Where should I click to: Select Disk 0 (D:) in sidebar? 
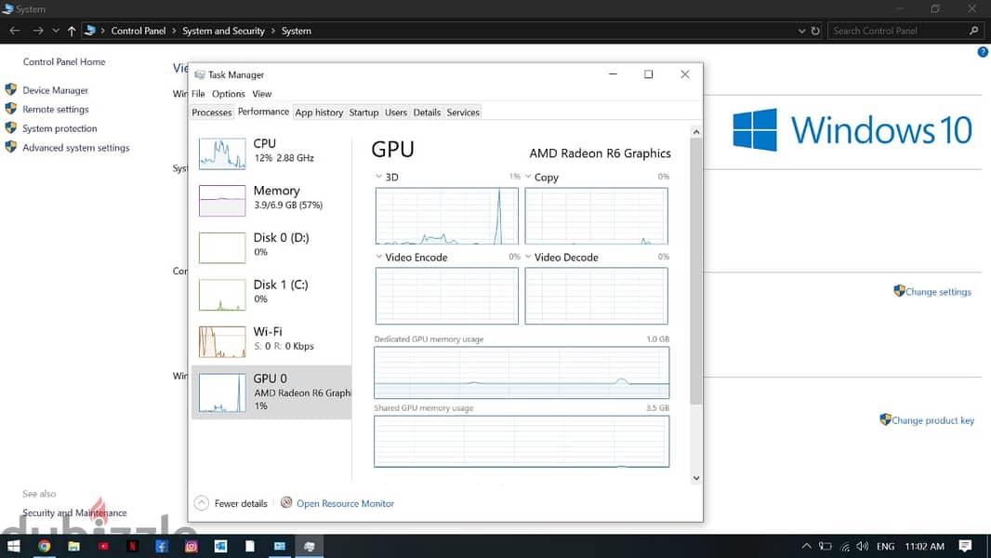[x=271, y=246]
